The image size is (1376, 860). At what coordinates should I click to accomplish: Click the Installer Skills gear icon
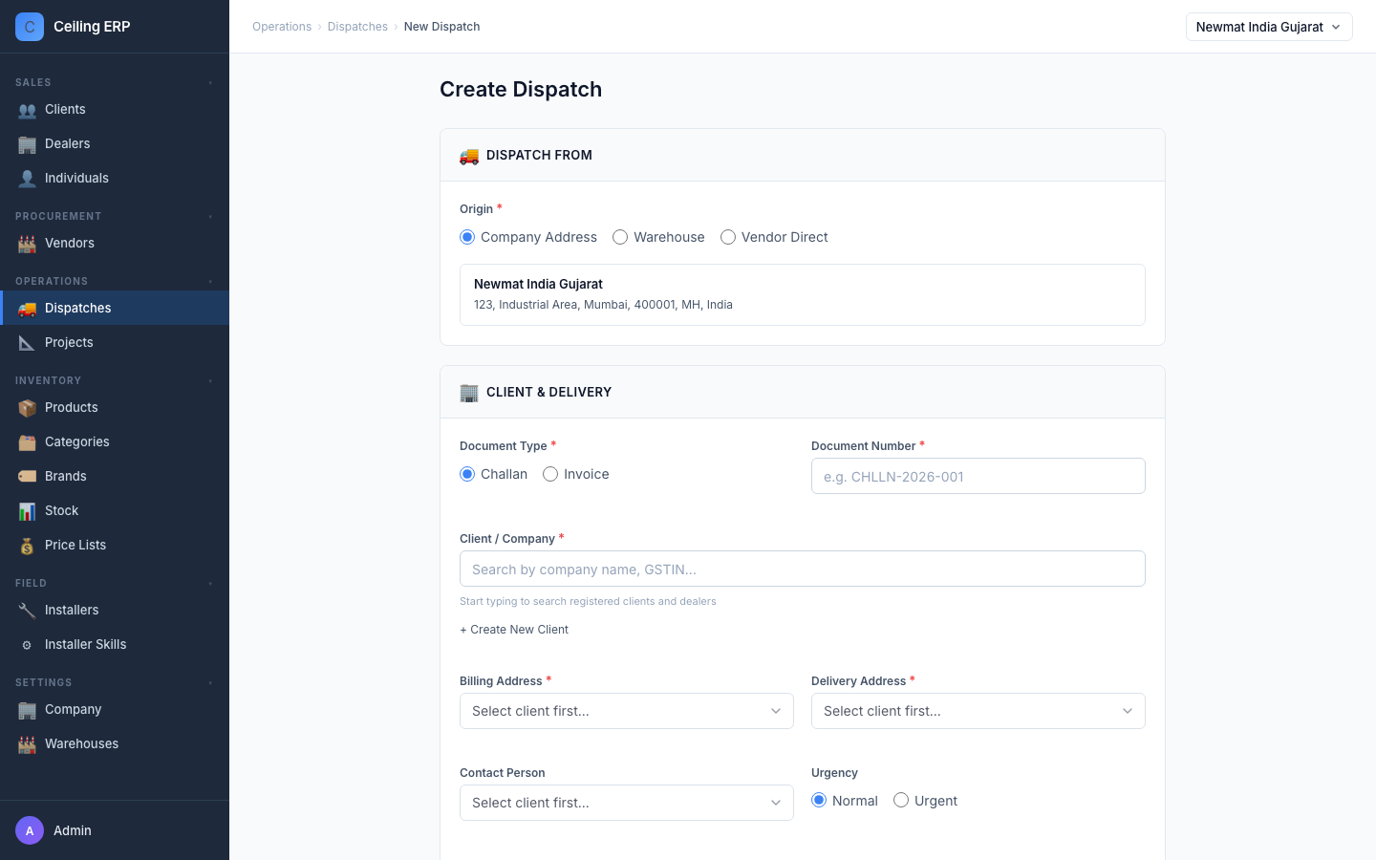point(27,645)
